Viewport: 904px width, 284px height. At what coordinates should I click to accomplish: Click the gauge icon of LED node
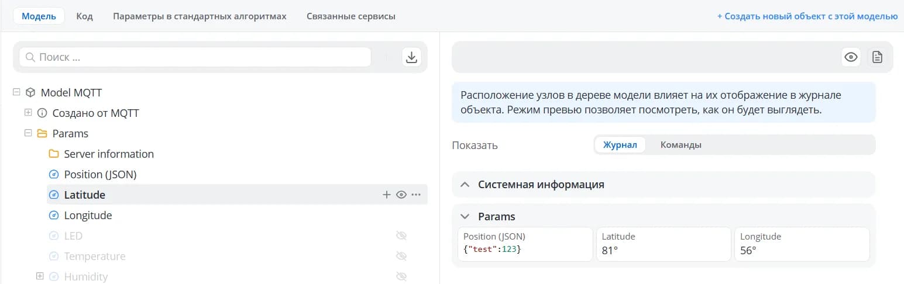(x=54, y=235)
